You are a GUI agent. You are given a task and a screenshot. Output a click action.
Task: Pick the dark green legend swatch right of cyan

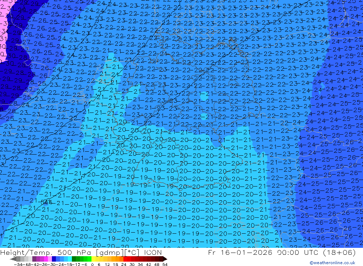pyautogui.click(x=74, y=259)
